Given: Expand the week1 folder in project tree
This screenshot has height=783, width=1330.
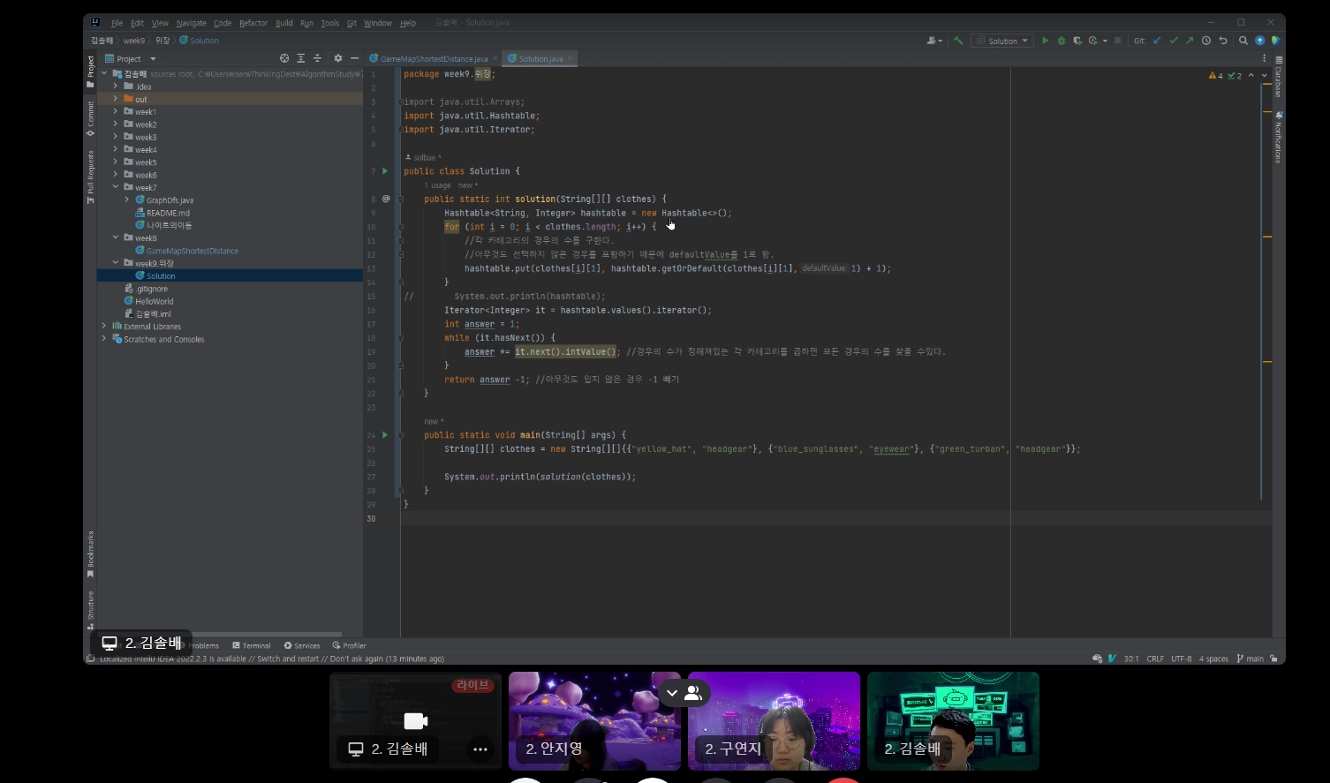Looking at the screenshot, I should pos(116,112).
